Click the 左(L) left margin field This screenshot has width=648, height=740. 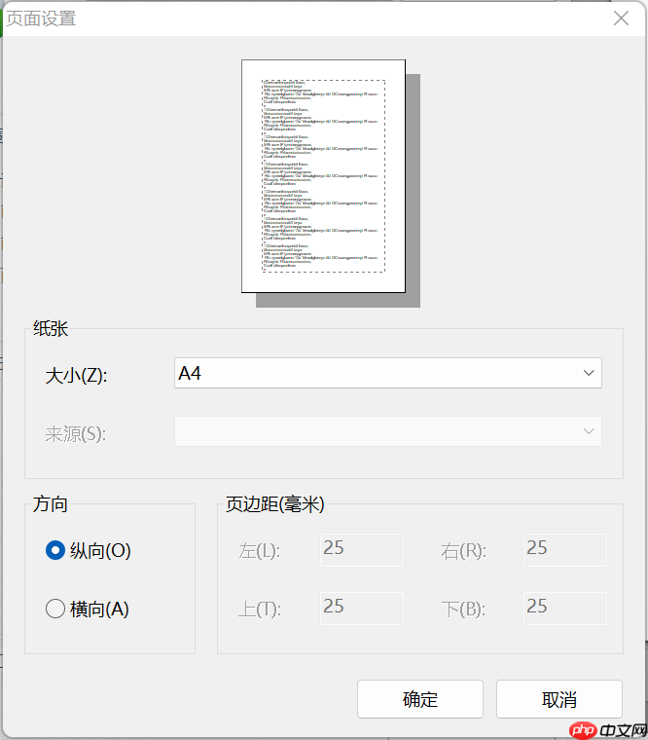pos(362,550)
